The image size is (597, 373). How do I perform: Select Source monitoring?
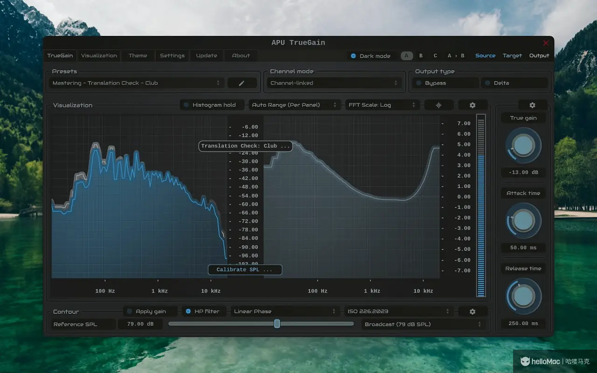[x=486, y=56]
